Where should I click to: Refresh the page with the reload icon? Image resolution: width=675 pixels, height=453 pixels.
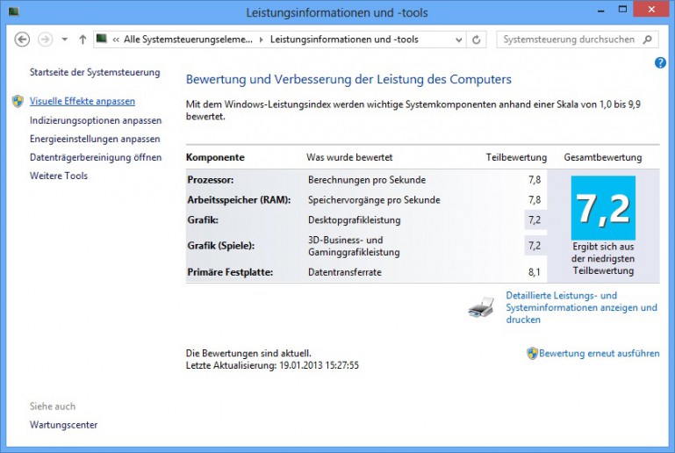pyautogui.click(x=476, y=40)
